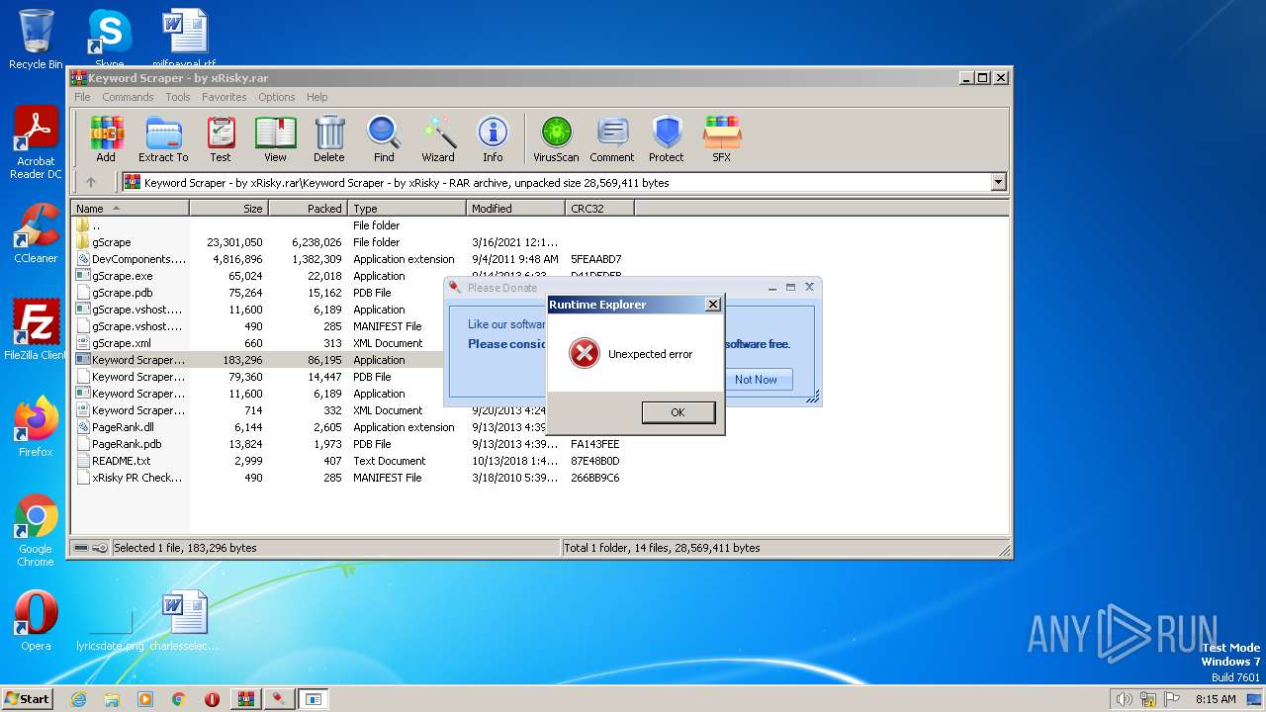1266x712 pixels.
Task: Open the archive Info icon
Action: tap(493, 139)
